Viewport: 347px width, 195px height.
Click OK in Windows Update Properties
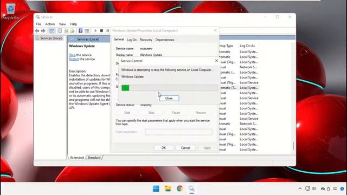click(x=164, y=148)
